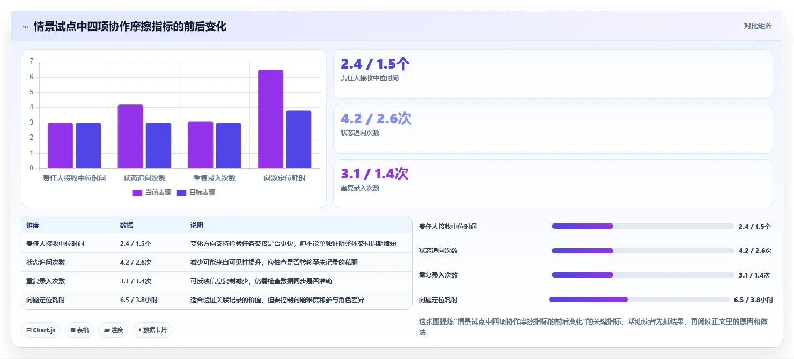This screenshot has width=794, height=359.
Task: Click the explanation starting 减少可能来自可见性提升
Action: (x=274, y=263)
